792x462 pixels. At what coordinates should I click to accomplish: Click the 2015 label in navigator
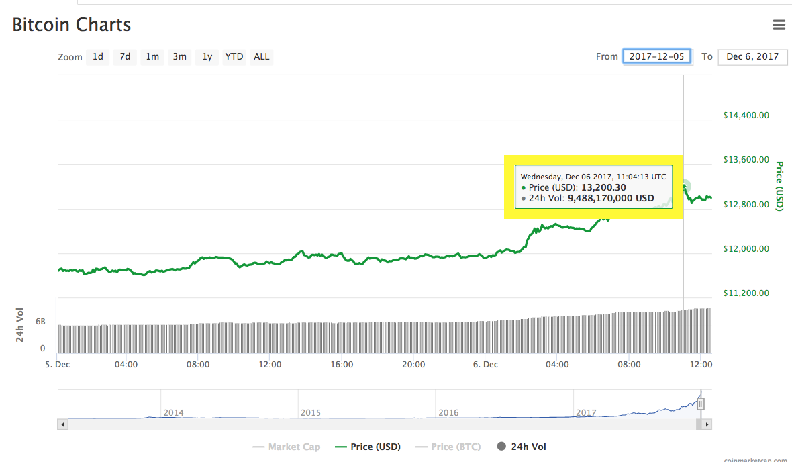pos(311,413)
